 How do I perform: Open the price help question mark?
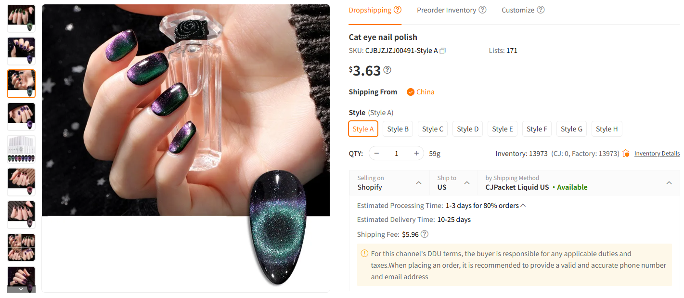pos(387,69)
